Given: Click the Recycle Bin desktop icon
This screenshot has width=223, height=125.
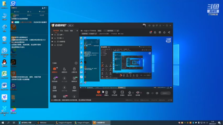Looking at the screenshot, I should pyautogui.click(x=4, y=40).
